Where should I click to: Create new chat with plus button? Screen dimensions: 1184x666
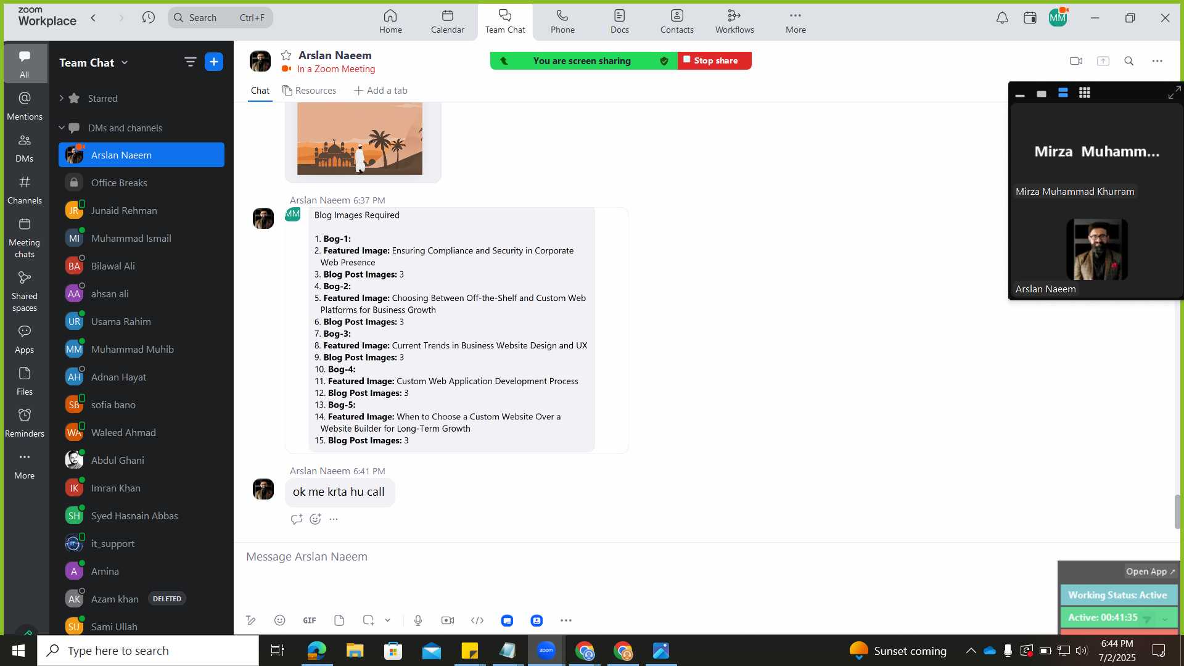click(214, 62)
